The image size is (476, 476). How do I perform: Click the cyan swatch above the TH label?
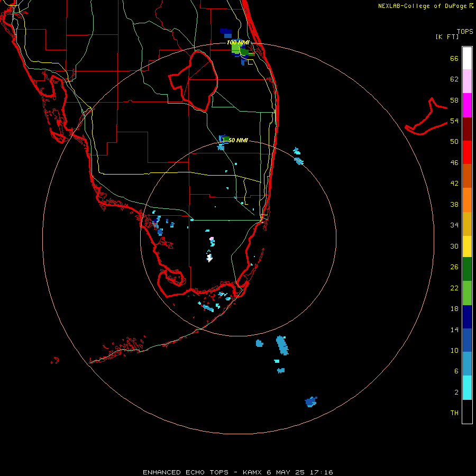467,388
